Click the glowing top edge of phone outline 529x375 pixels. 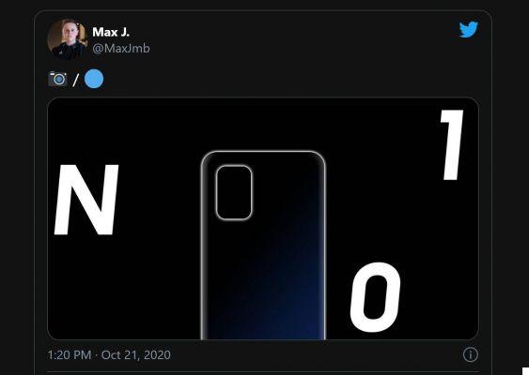263,153
